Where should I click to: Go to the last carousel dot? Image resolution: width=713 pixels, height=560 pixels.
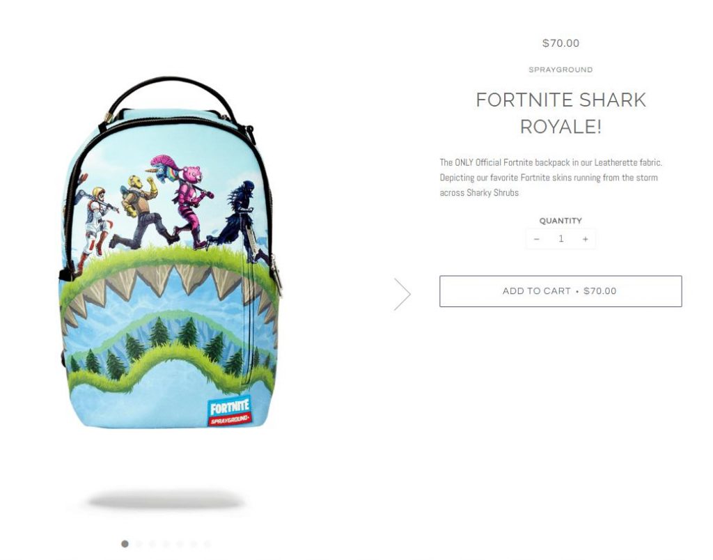point(207,543)
